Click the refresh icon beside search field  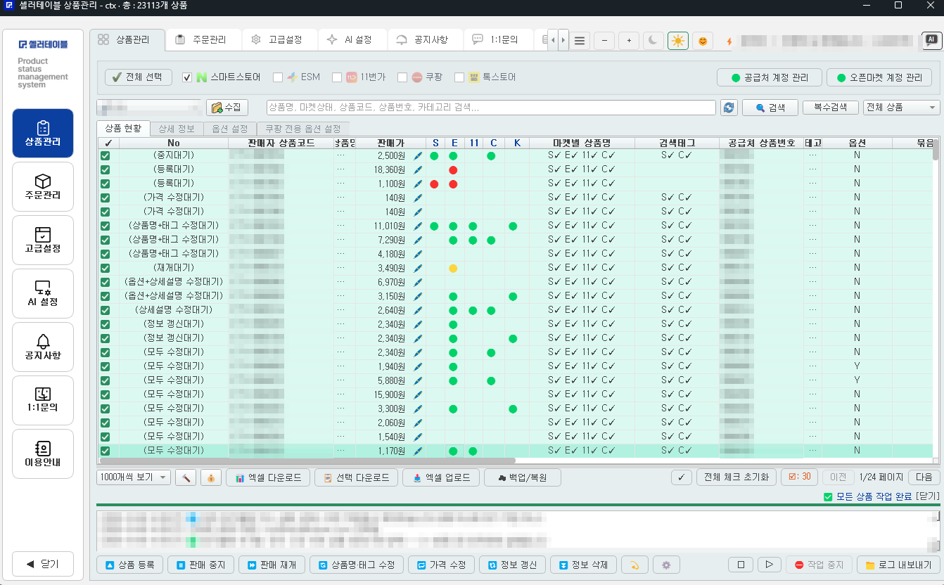coord(728,108)
